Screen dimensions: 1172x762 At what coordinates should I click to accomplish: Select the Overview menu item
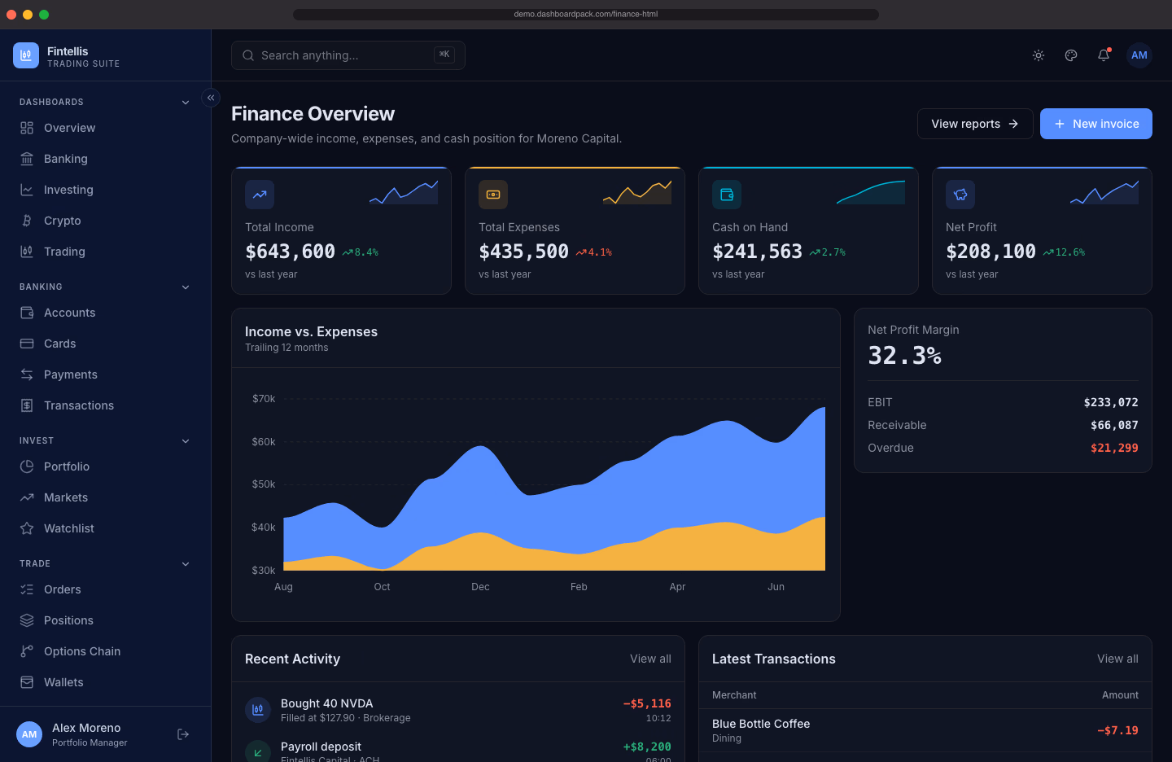tap(106, 128)
